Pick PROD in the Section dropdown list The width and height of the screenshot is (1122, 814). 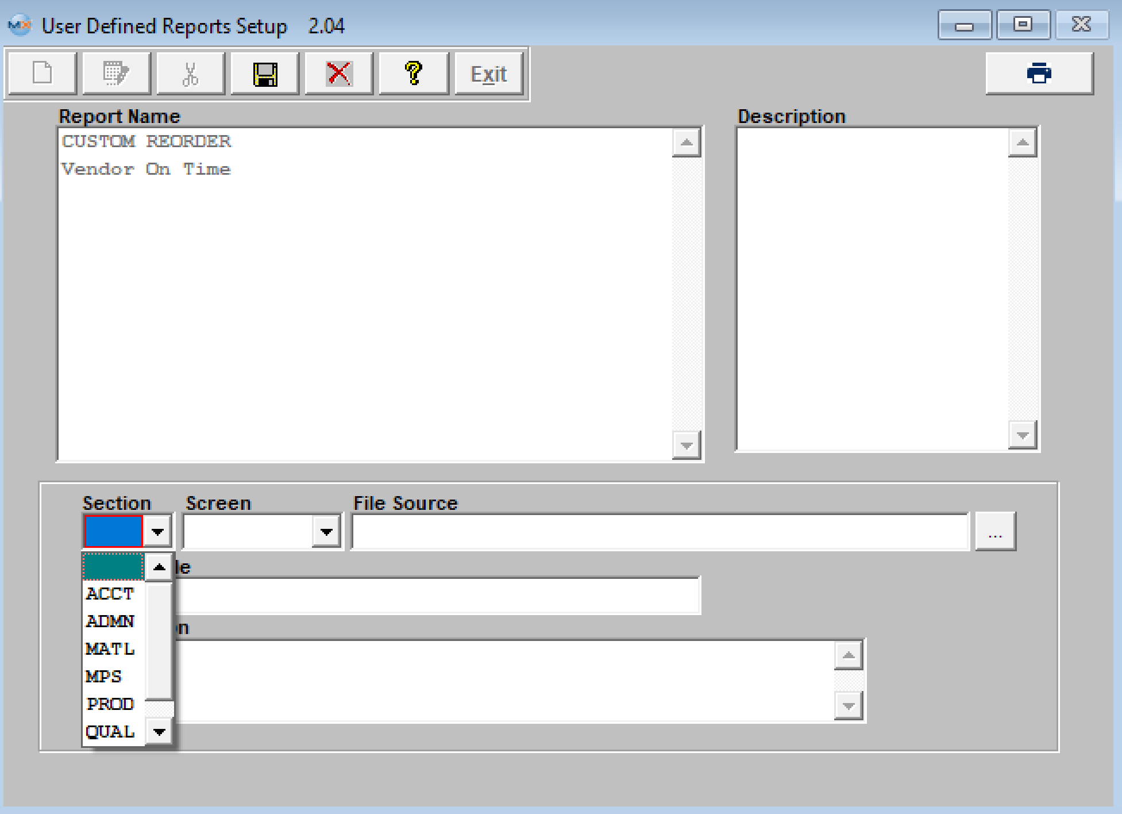(110, 704)
